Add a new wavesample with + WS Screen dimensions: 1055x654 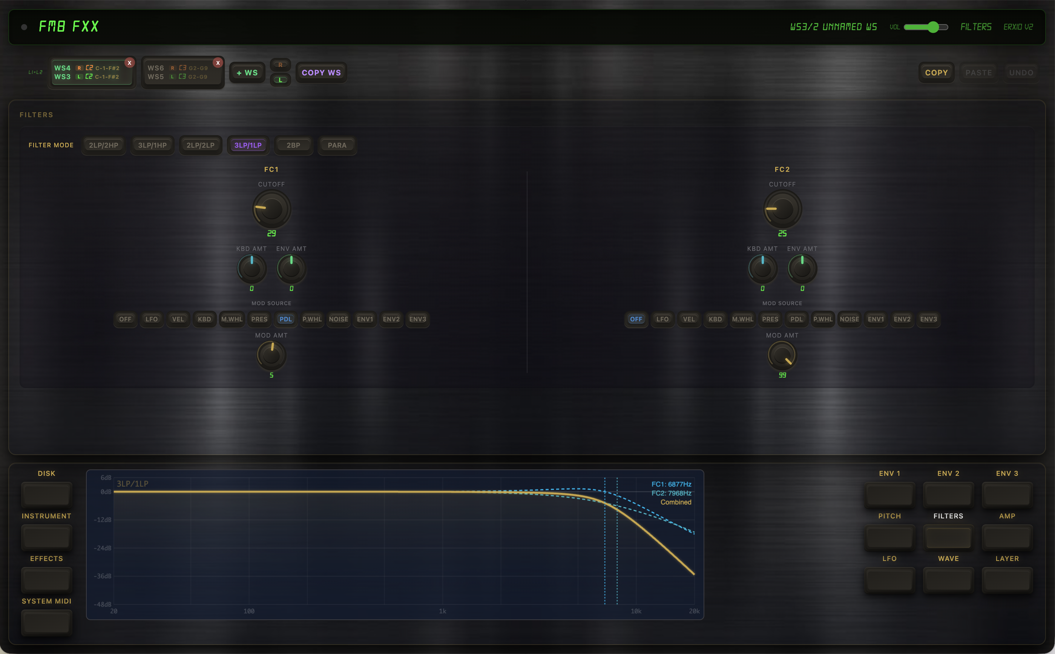pos(247,73)
